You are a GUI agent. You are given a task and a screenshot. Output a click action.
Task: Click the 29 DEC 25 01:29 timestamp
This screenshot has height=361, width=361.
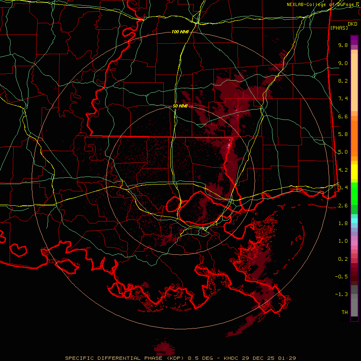coord(269,358)
